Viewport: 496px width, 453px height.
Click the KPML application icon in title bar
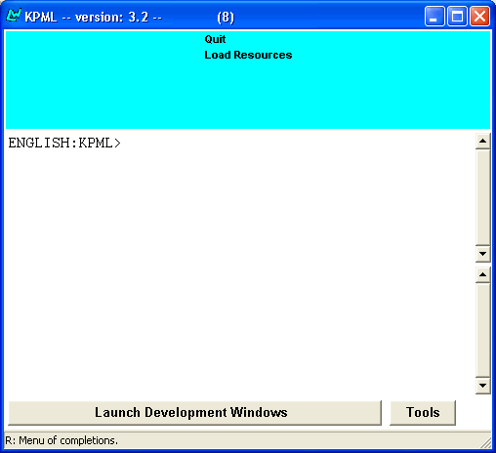14,16
